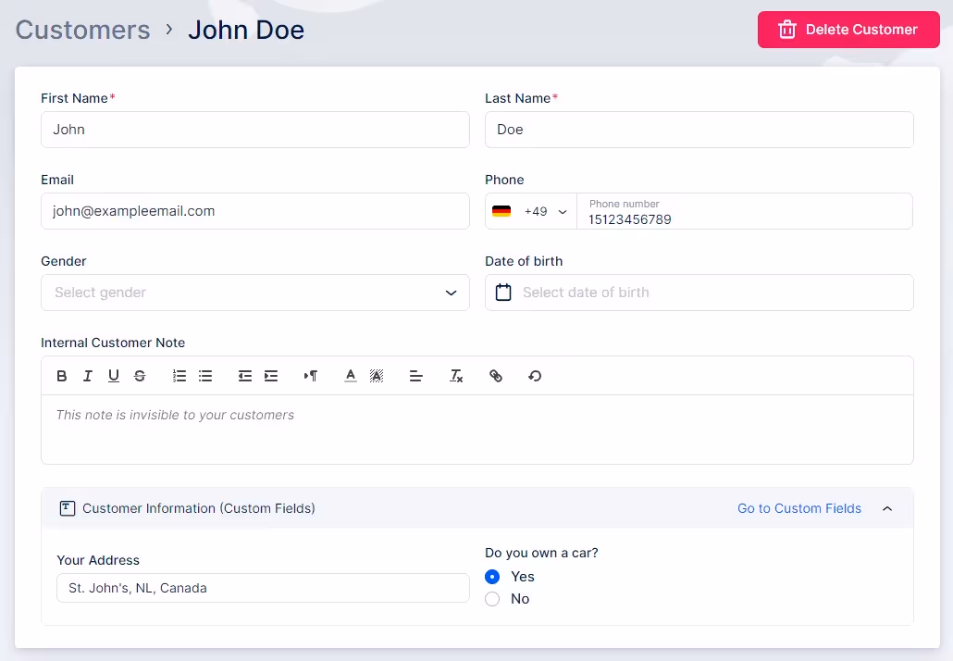Click the calendar icon for birth date
This screenshot has height=661, width=953.
coord(503,293)
